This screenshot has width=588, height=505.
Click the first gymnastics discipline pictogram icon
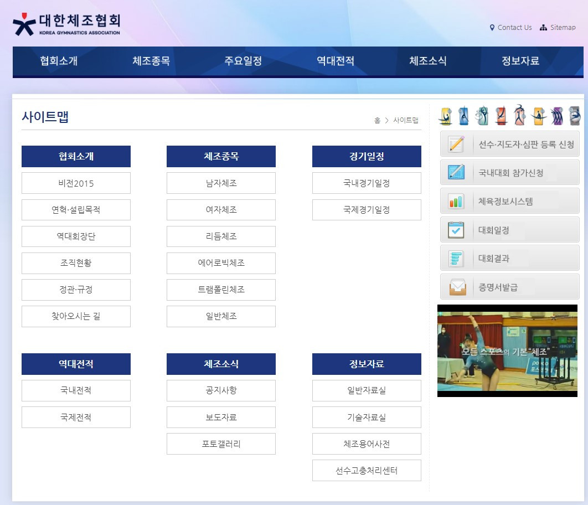(x=446, y=115)
